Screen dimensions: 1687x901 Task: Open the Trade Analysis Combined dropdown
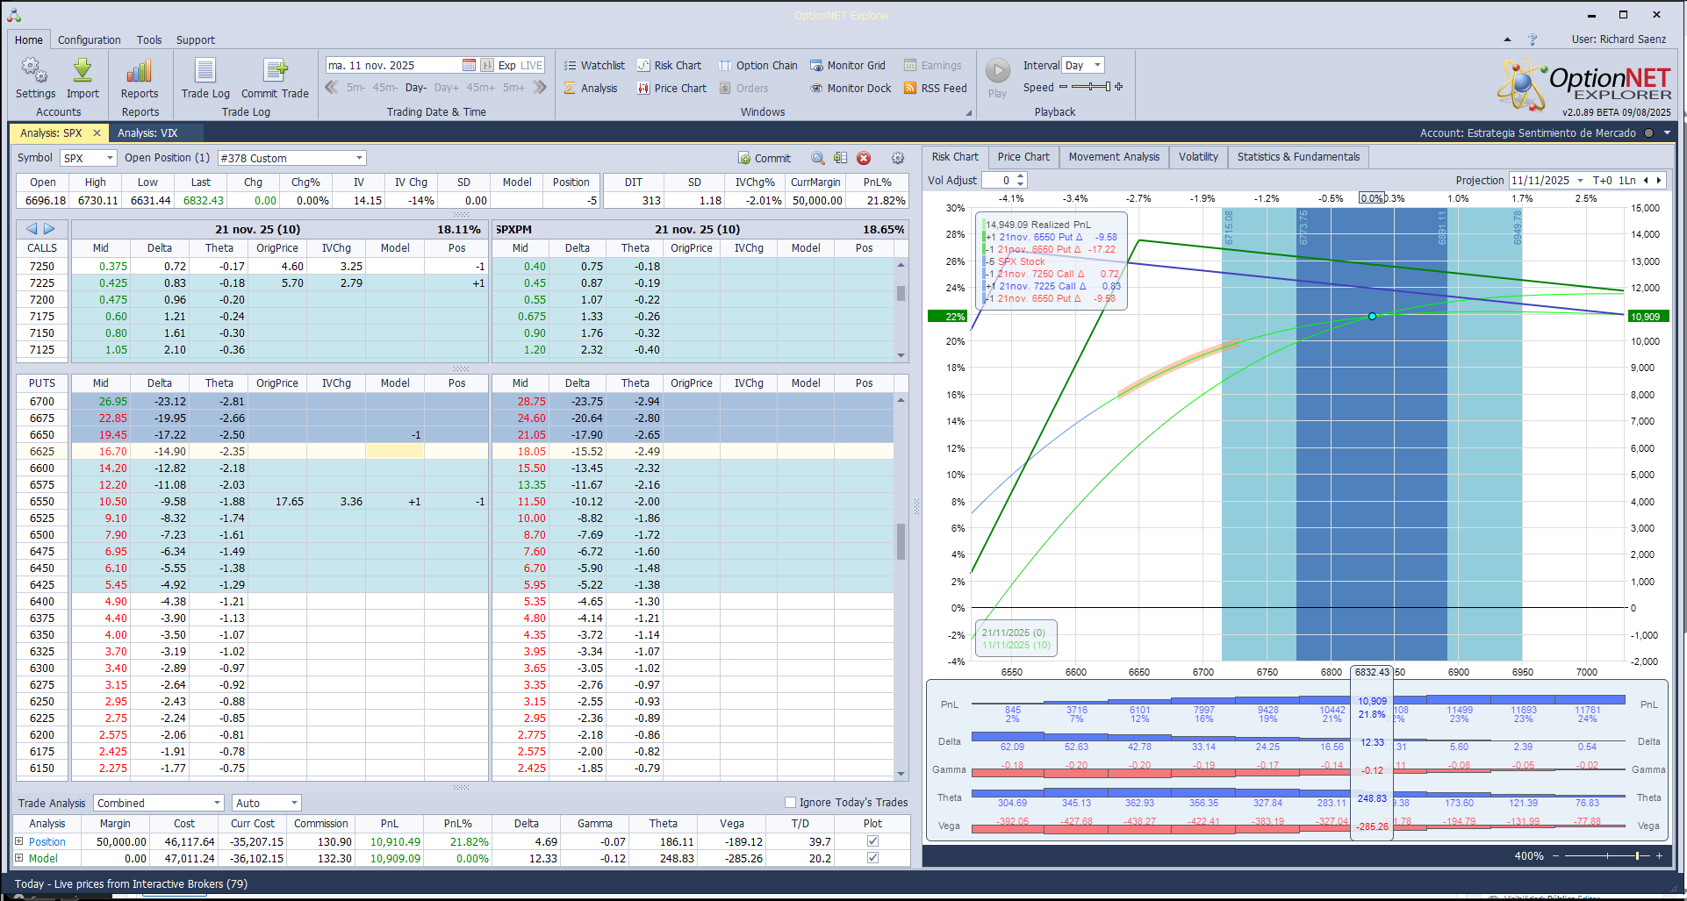(x=218, y=803)
